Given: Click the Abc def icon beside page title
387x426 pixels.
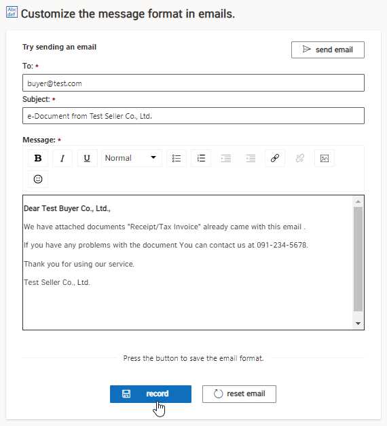Looking at the screenshot, I should click(12, 12).
